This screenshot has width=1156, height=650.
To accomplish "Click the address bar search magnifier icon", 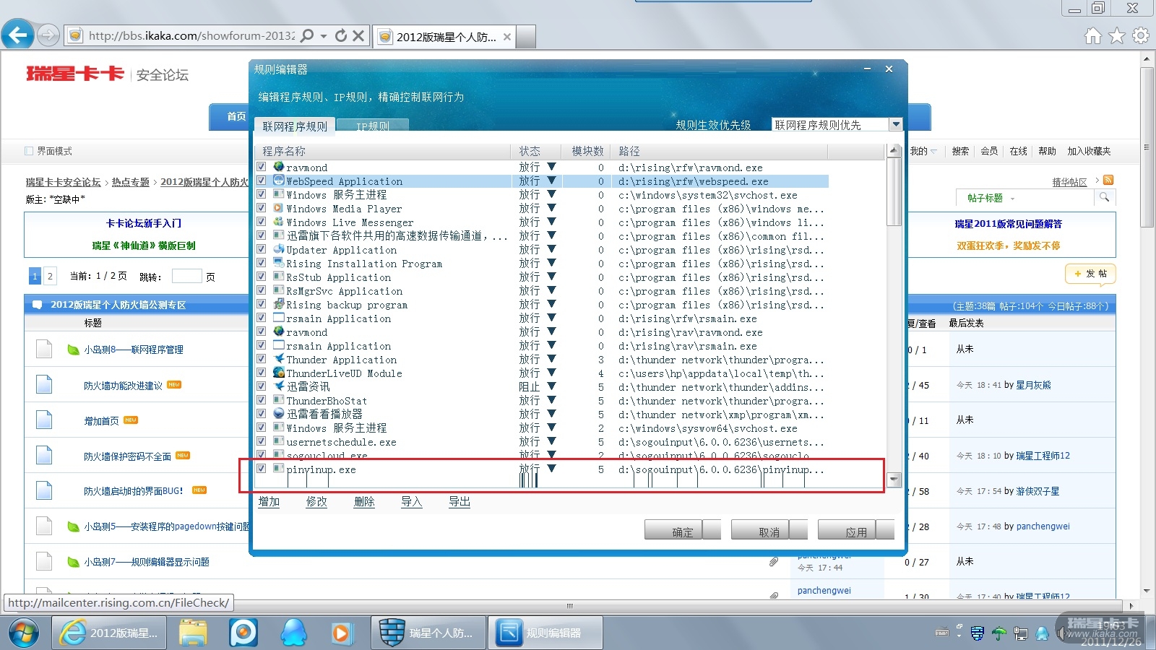I will coord(307,35).
